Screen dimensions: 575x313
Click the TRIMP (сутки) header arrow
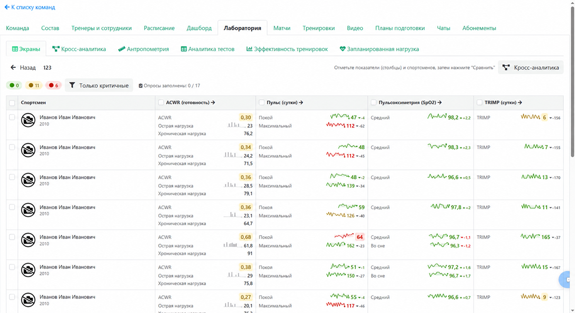pyautogui.click(x=520, y=103)
